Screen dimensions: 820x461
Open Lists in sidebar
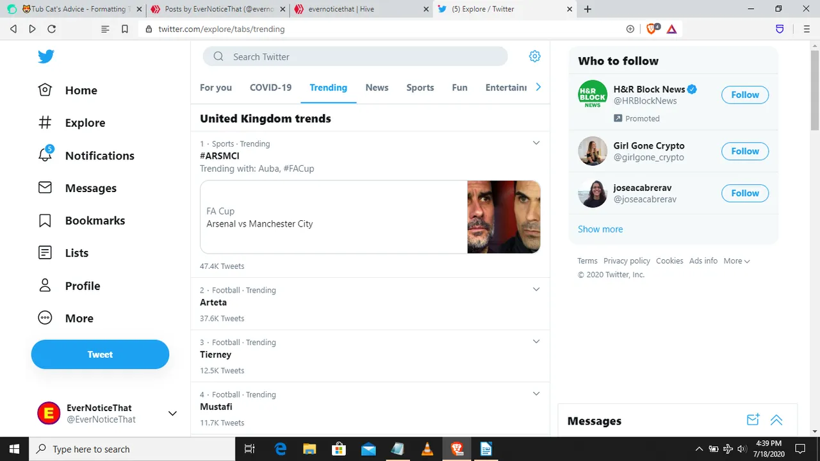click(x=63, y=253)
